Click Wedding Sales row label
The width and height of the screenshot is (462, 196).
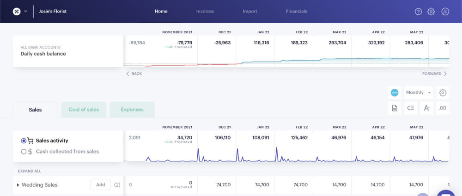click(x=39, y=185)
